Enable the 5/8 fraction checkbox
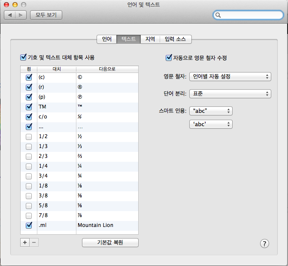This screenshot has height=266, width=288. click(x=29, y=206)
